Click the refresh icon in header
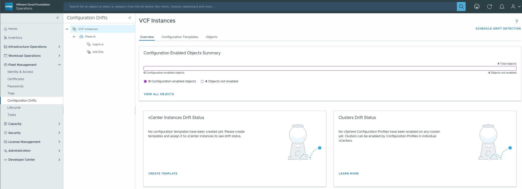 tap(489, 7)
